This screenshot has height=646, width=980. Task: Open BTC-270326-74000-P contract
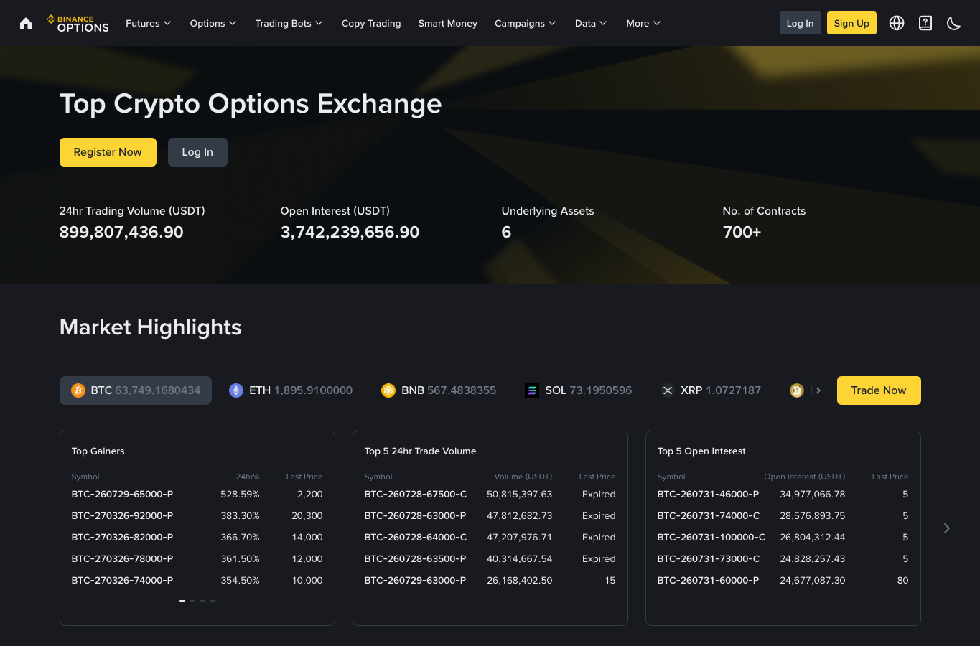122,580
